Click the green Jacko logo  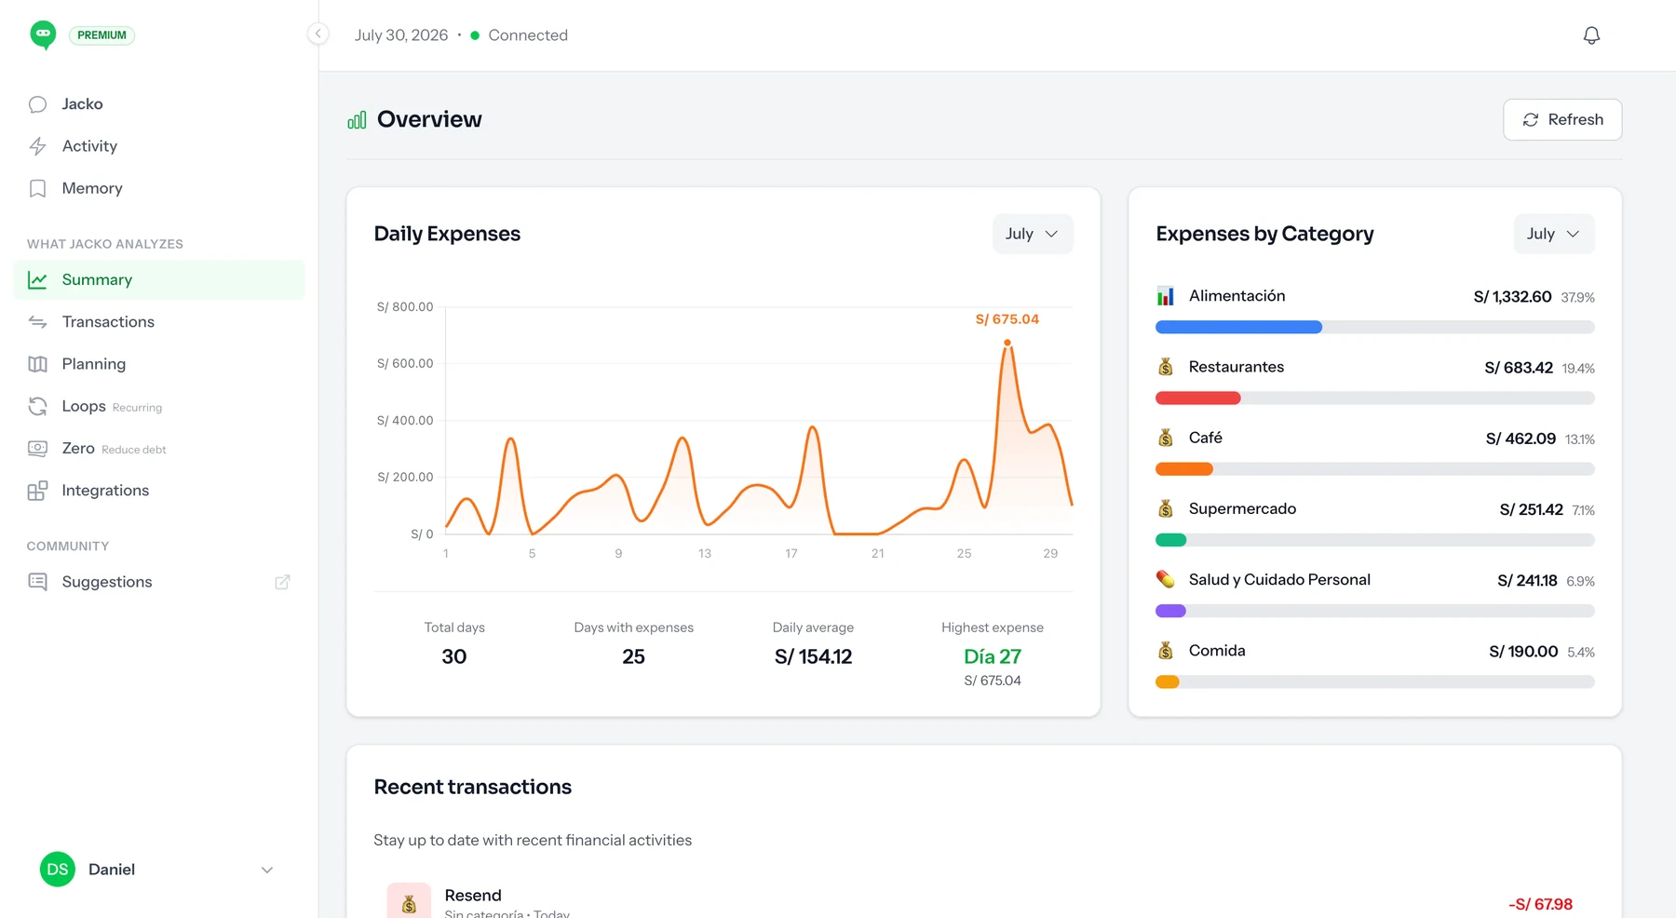click(x=43, y=35)
